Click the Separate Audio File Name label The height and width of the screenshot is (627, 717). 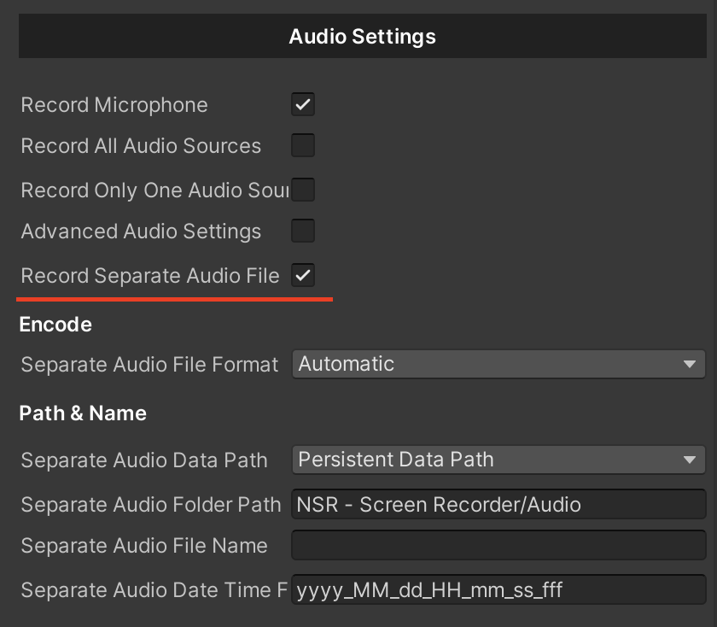tap(144, 546)
